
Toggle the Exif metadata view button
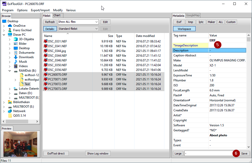coord(179,22)
